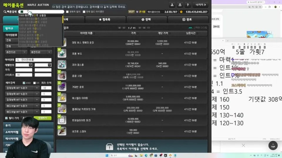Open the third 잠재능력 INT %증가 dropdown
The image size is (282, 158).
(22, 99)
